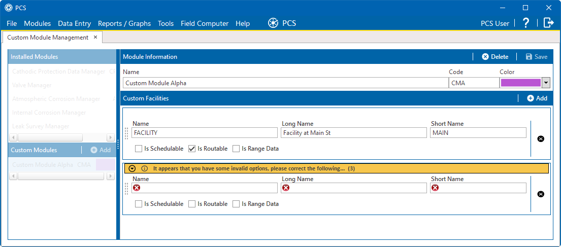Click the PCS app icon in the title bar
This screenshot has height=247, width=561.
click(8, 8)
